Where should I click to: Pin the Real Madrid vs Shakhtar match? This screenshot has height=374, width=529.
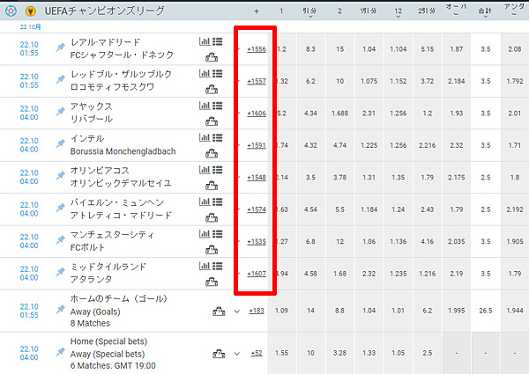[x=60, y=48]
